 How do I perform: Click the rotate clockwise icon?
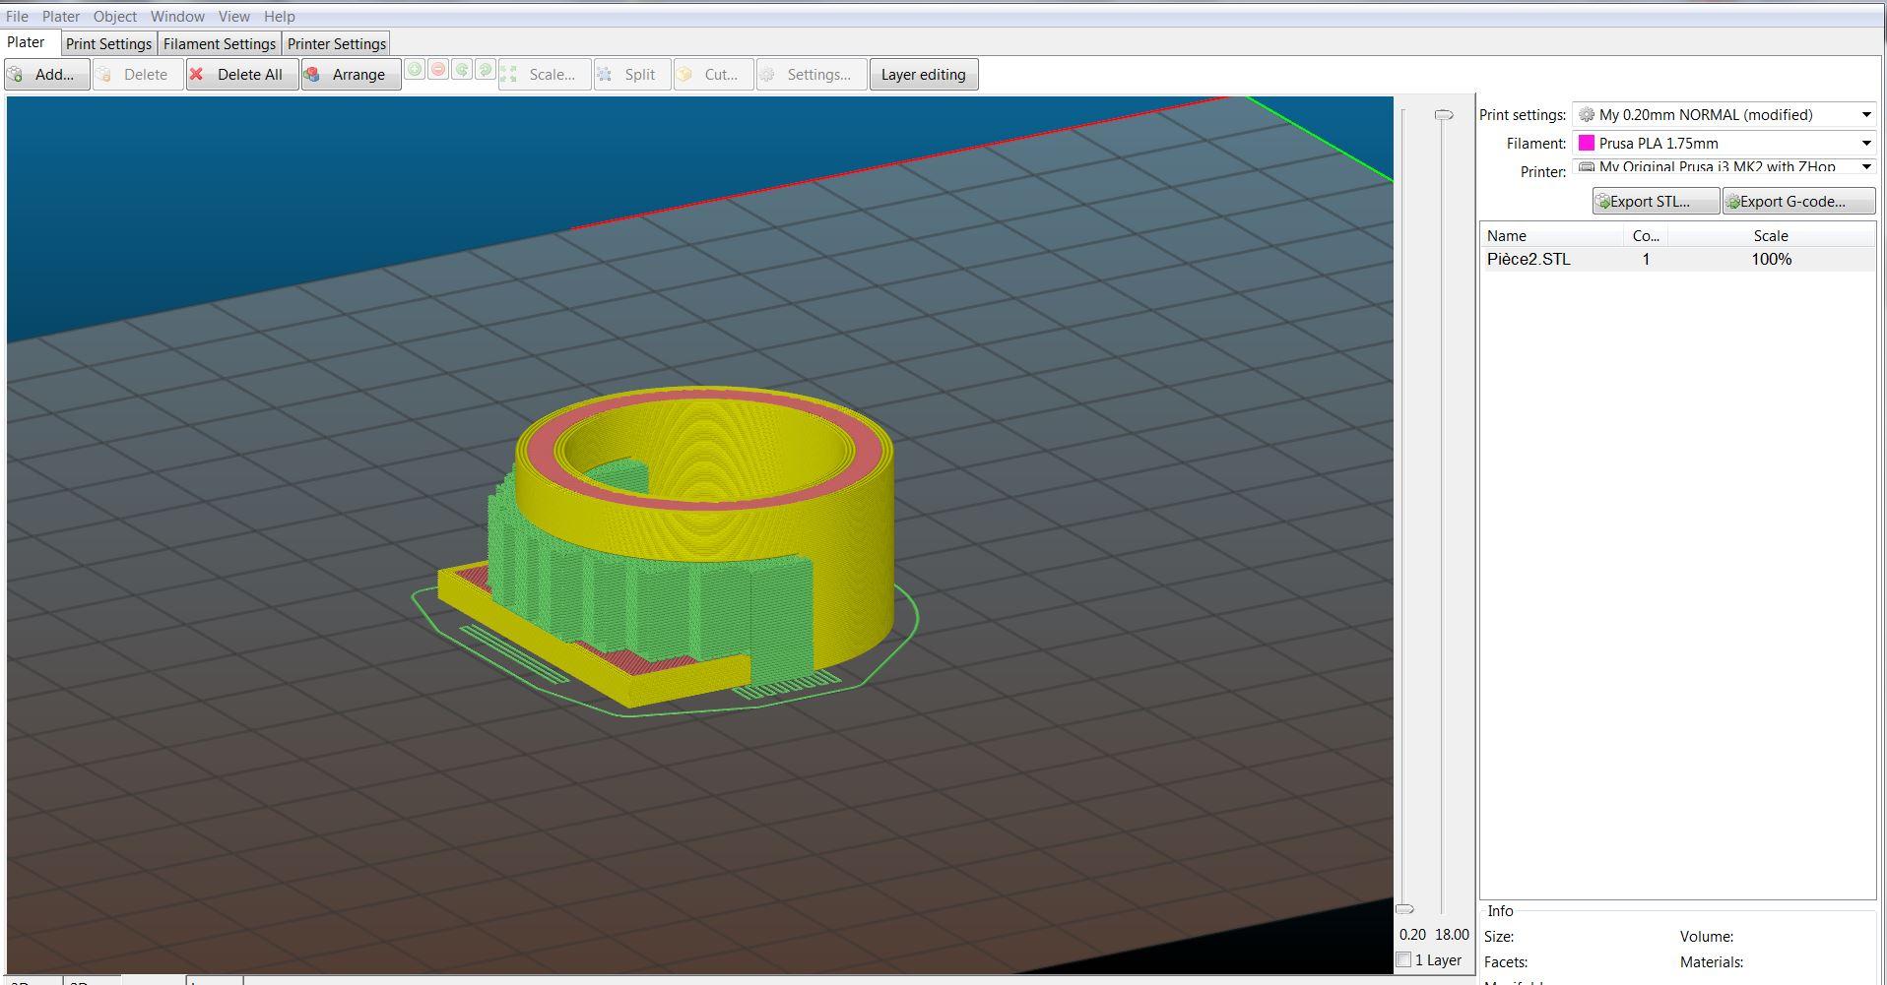click(x=485, y=70)
